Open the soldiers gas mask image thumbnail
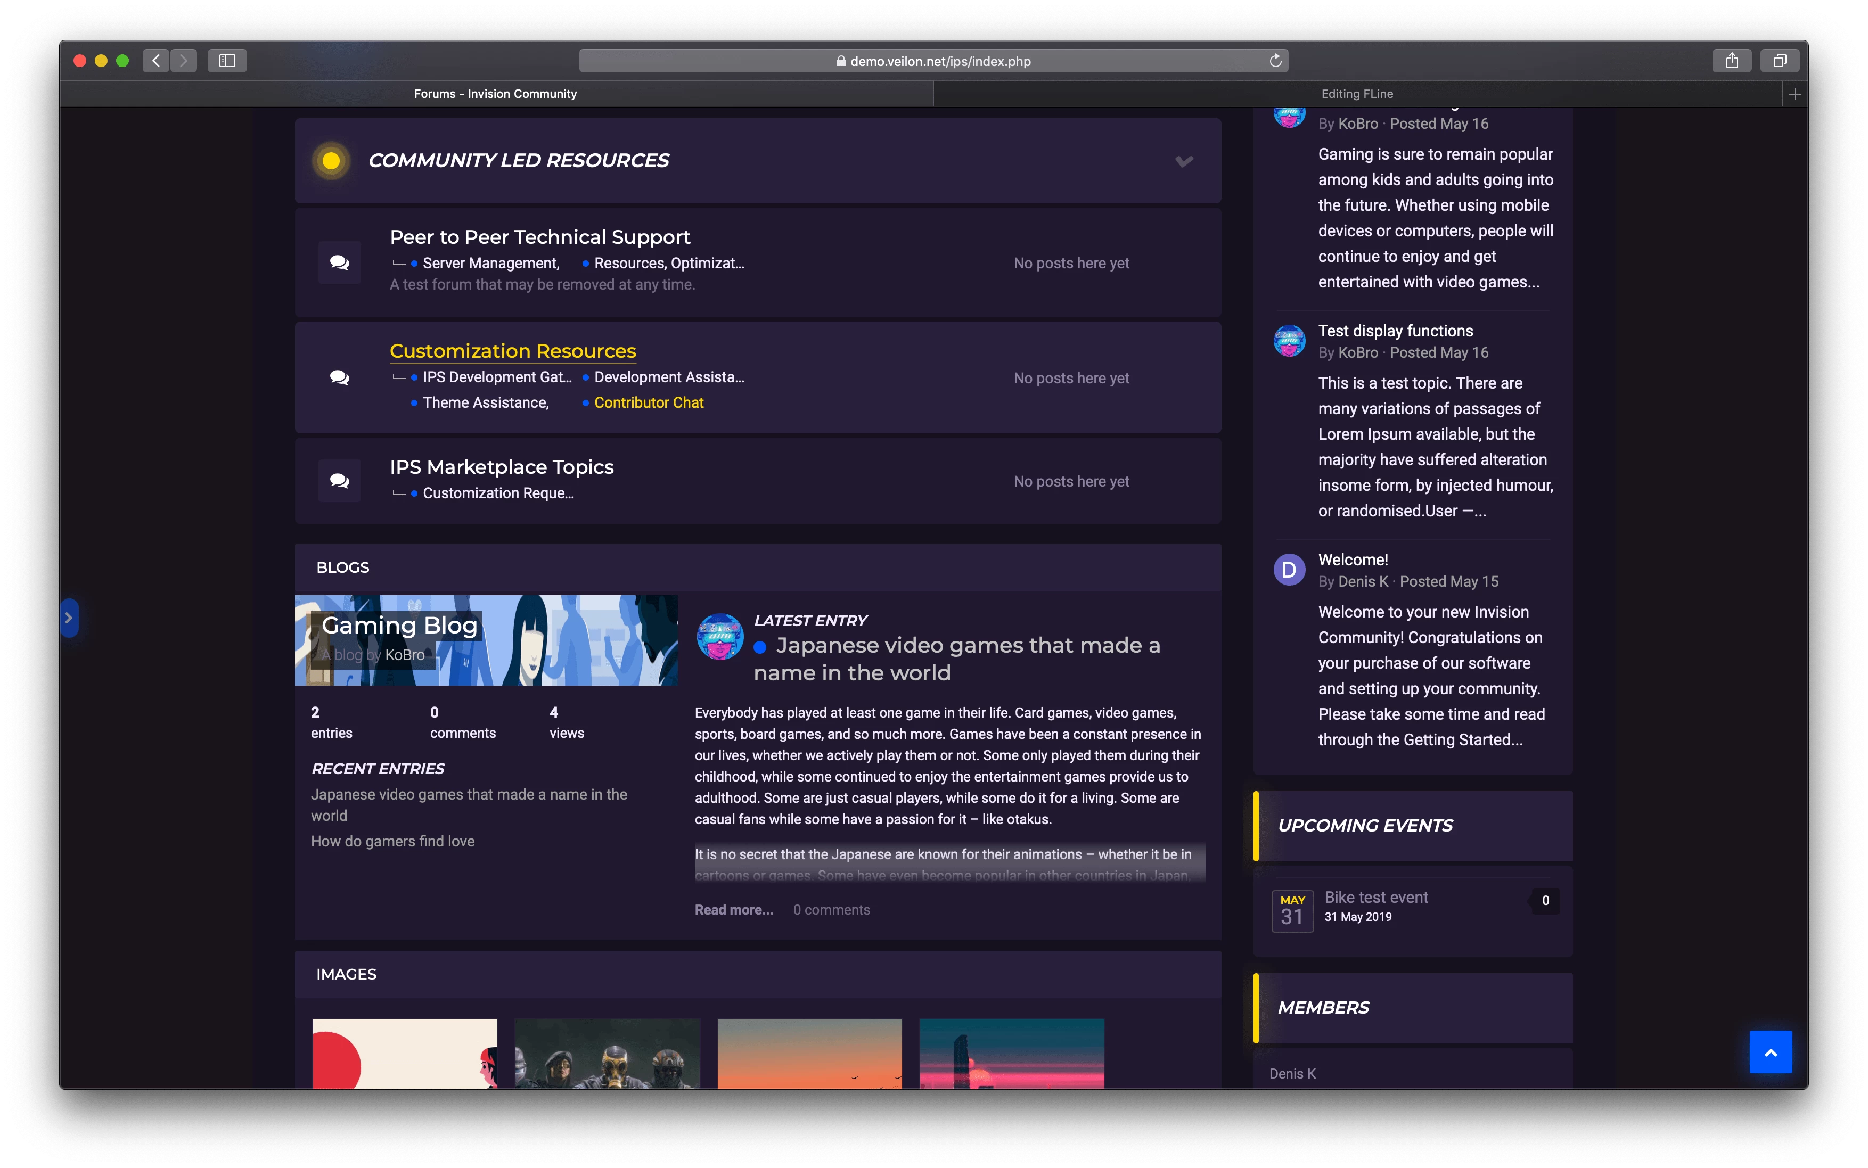Screen dimensions: 1868x1168 coord(607,1054)
